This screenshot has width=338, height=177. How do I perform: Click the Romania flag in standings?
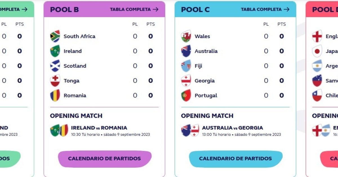coord(55,96)
